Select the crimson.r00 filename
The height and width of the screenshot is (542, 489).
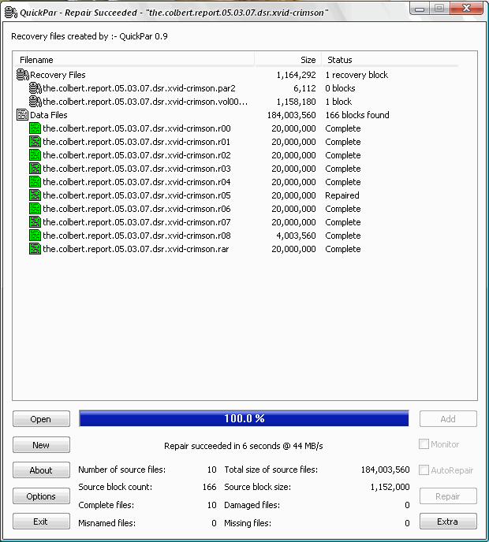[x=136, y=128]
